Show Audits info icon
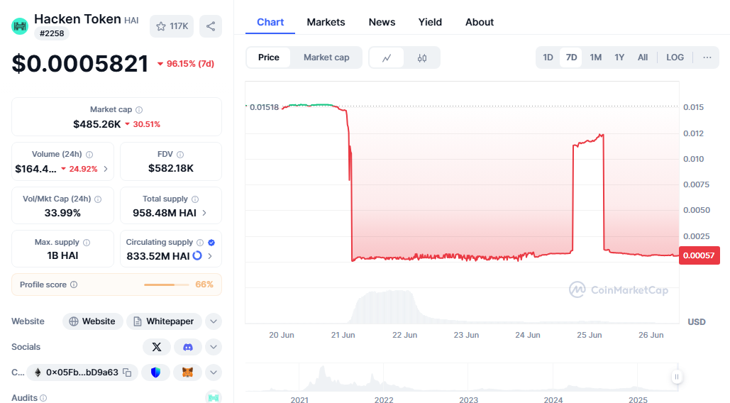Image resolution: width=730 pixels, height=403 pixels. click(43, 398)
